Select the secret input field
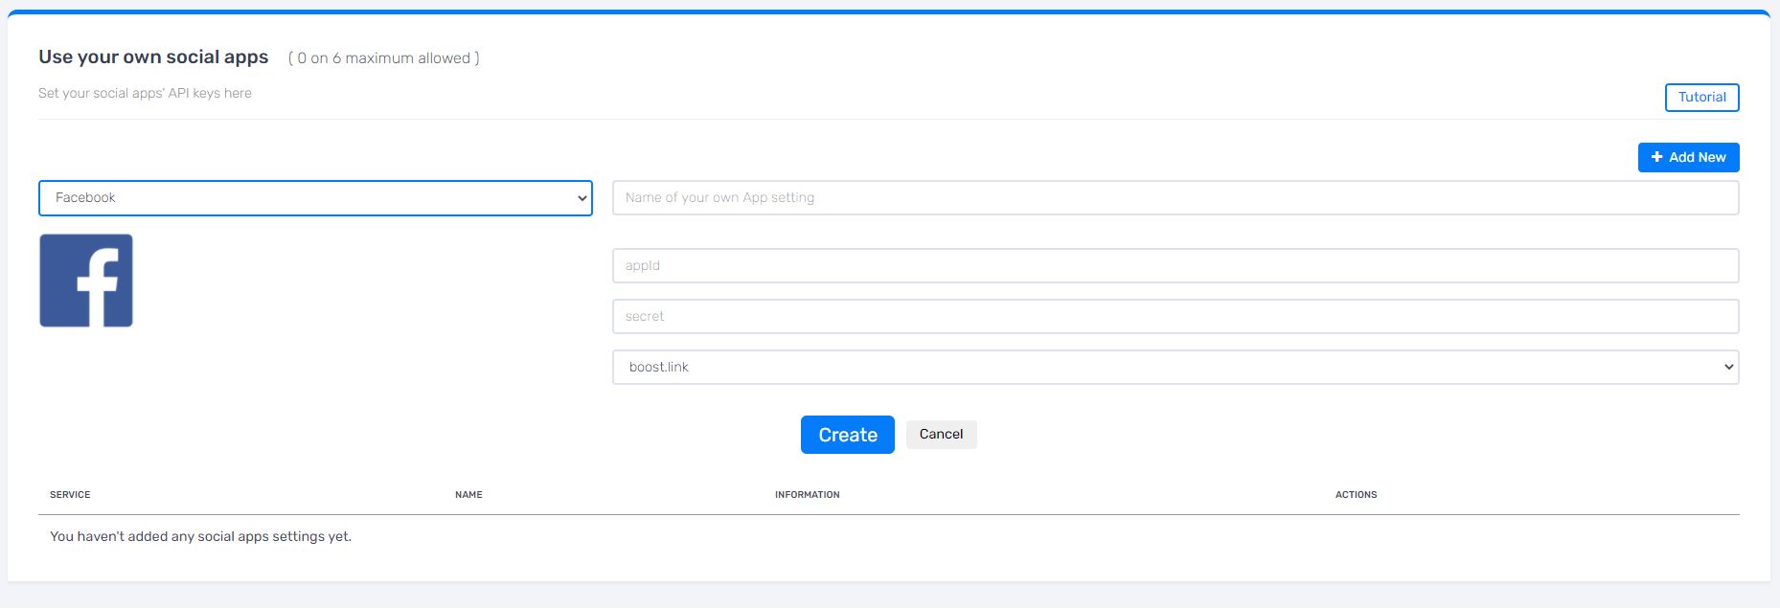 [1175, 317]
